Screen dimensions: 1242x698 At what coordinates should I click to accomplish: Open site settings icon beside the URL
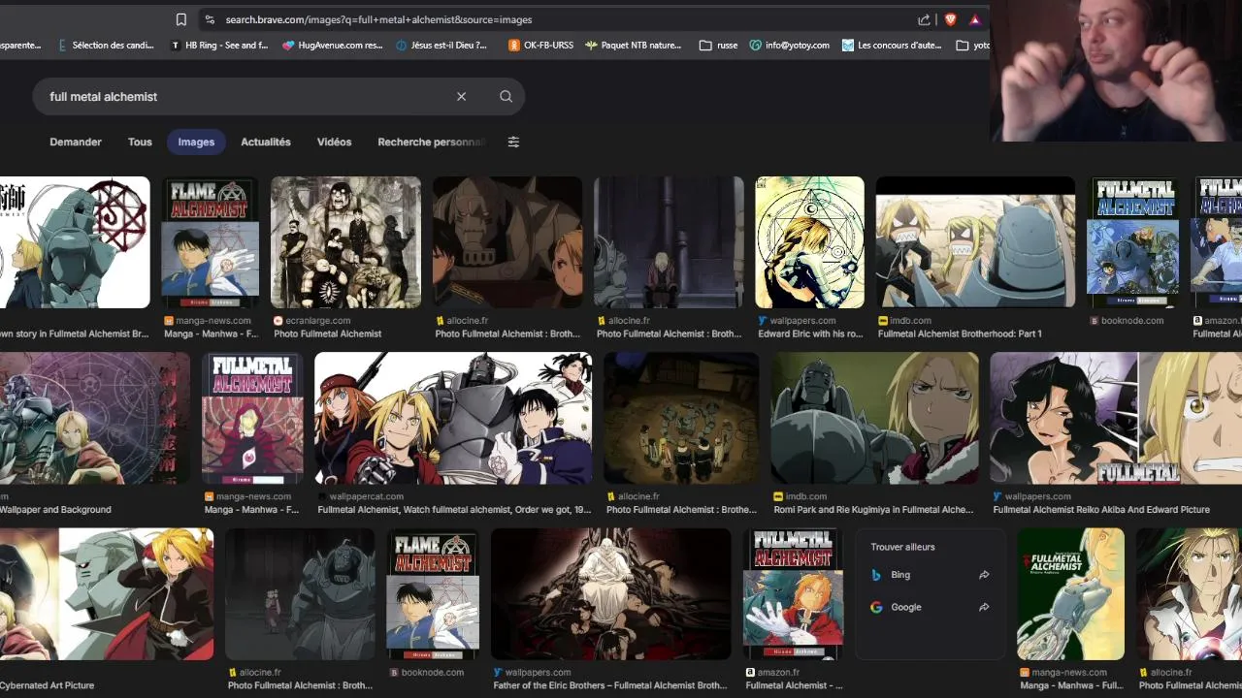[x=209, y=19]
